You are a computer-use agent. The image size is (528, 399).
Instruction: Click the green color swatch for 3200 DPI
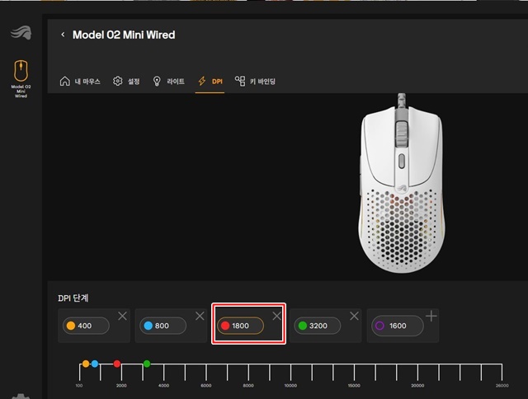click(x=303, y=326)
